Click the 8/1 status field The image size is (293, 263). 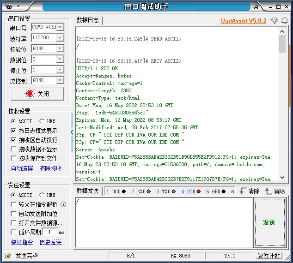131,256
